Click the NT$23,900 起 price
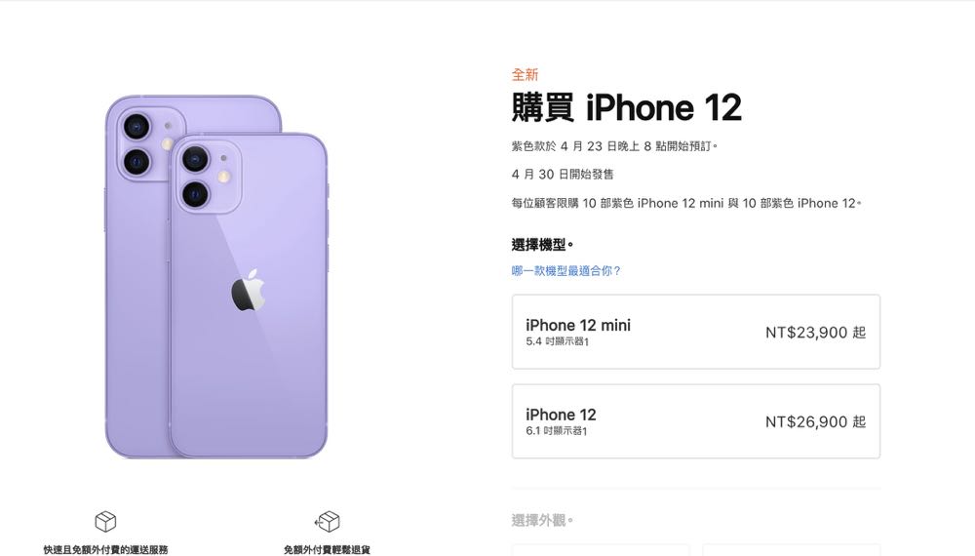This screenshot has height=556, width=975. click(x=815, y=333)
